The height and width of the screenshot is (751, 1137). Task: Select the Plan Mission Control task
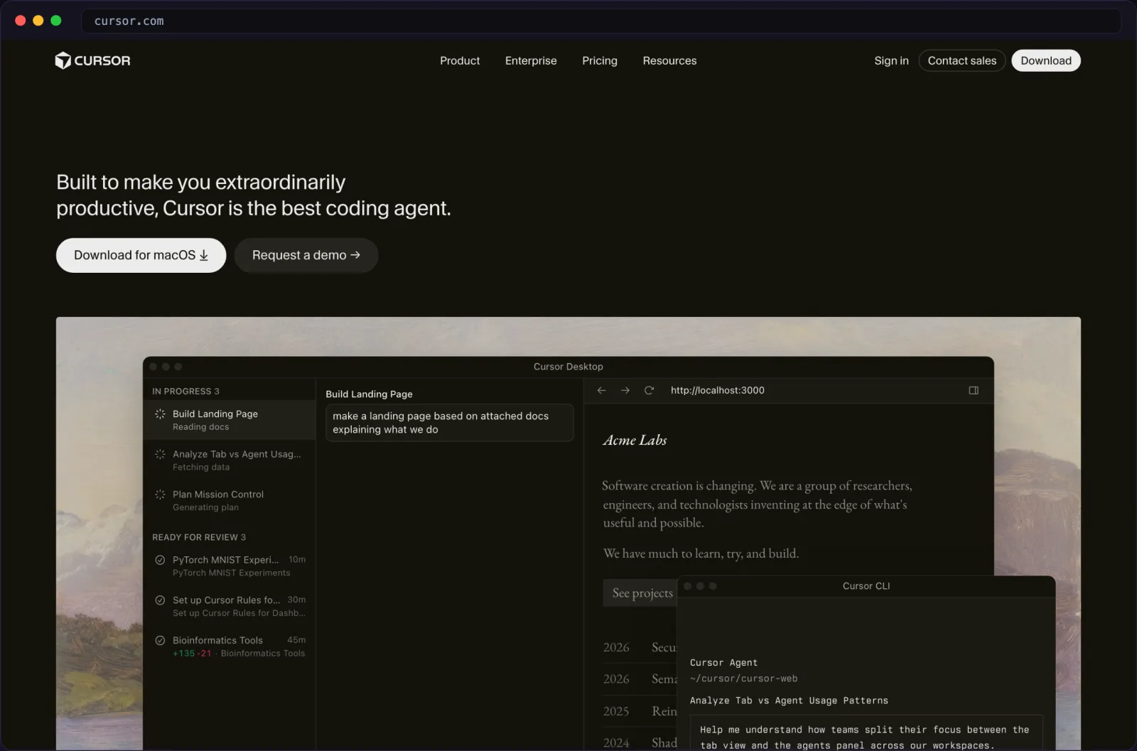tap(230, 500)
